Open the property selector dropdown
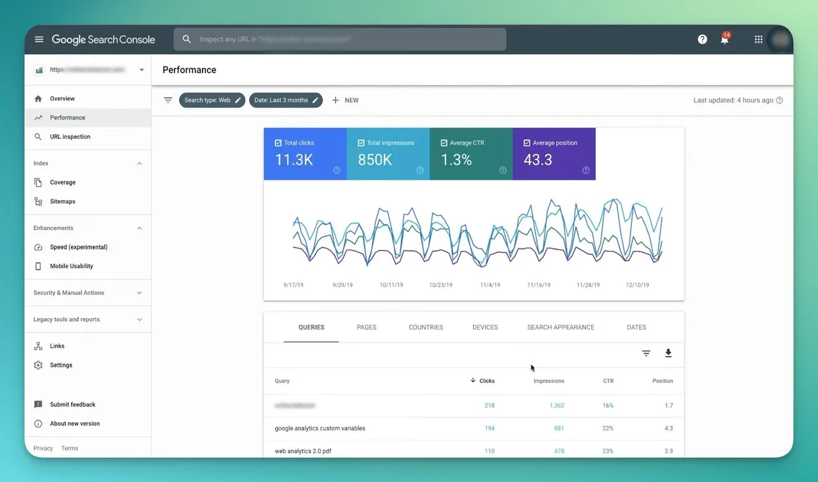The image size is (818, 482). point(141,70)
